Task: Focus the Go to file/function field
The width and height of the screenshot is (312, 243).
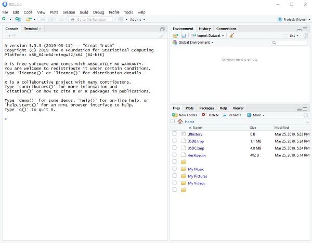Action: coord(90,19)
